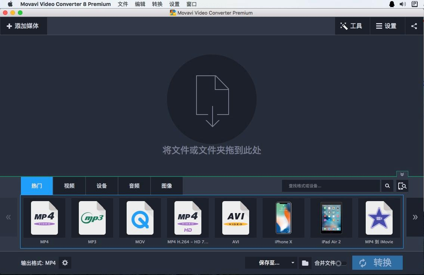Viewport: 424px width, 275px height.
Task: Open the output folder icon
Action: pos(305,263)
